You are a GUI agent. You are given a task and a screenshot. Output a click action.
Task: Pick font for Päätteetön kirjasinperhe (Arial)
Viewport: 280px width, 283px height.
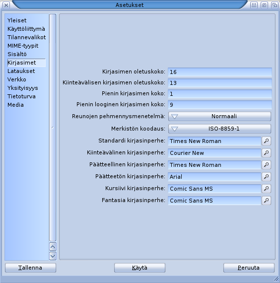[x=266, y=177]
